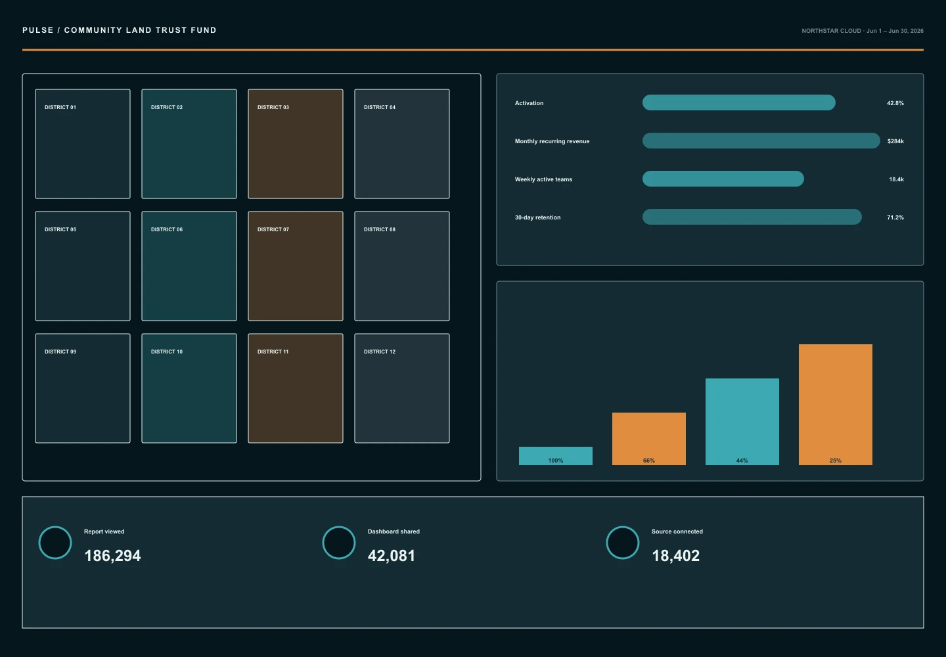Open the District 02 tile

[x=189, y=144]
